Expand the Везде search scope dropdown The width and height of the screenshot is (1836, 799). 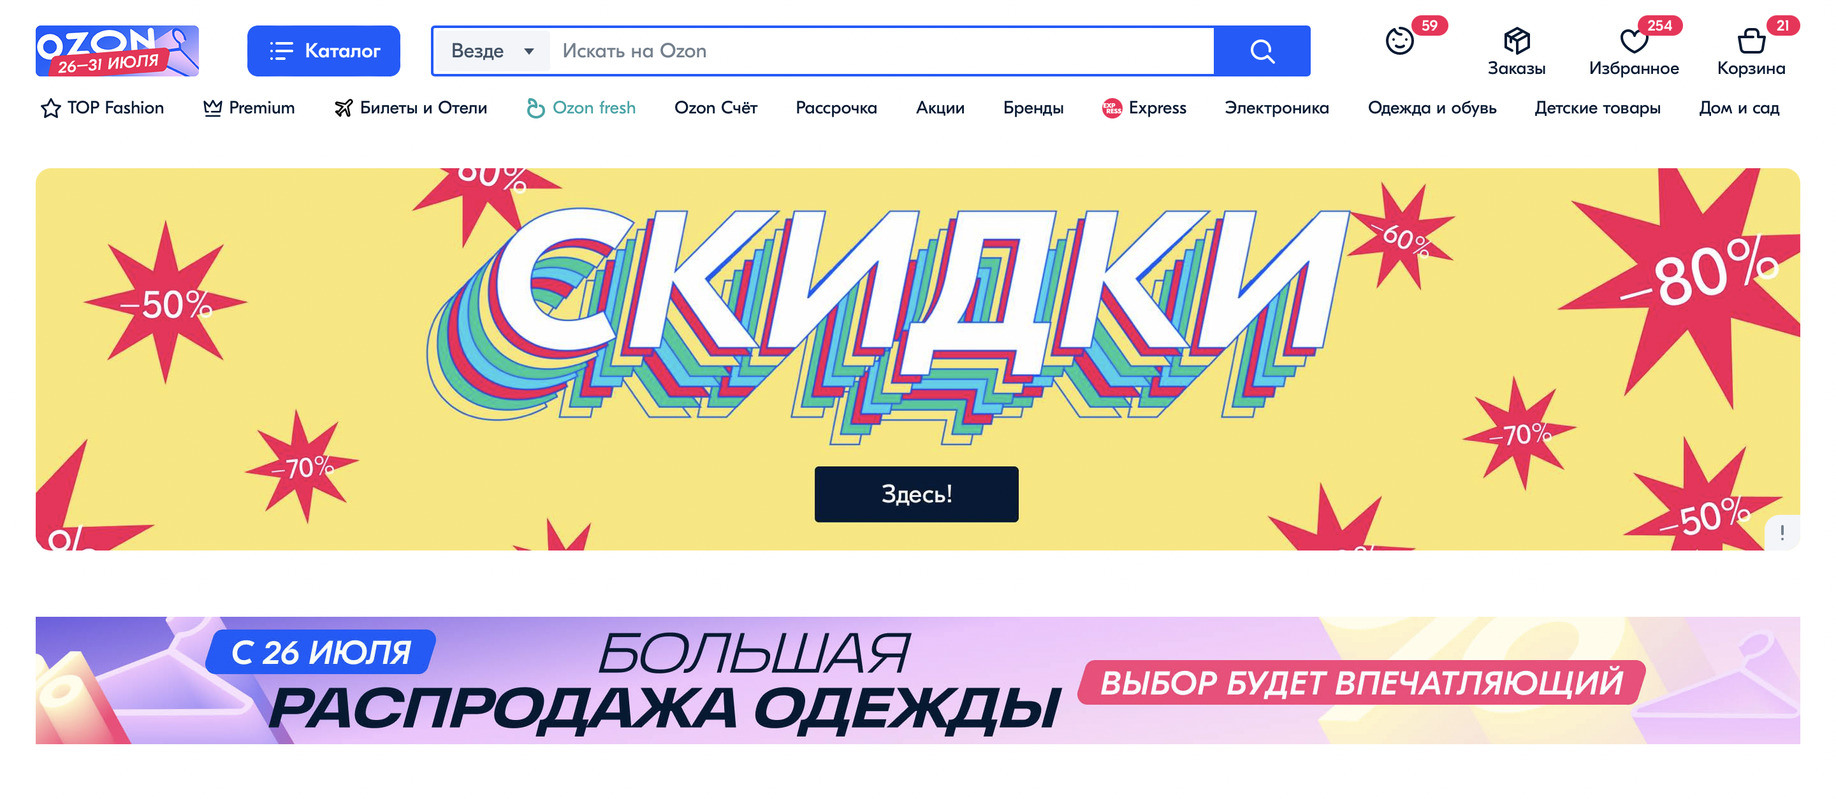coord(493,50)
